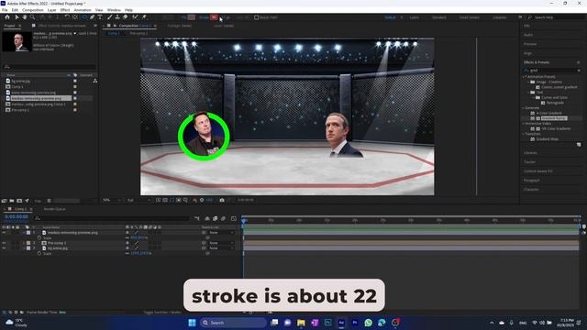Open the viewer resolution Full dropdown
Screen dimensions: 587x330
click(138, 200)
